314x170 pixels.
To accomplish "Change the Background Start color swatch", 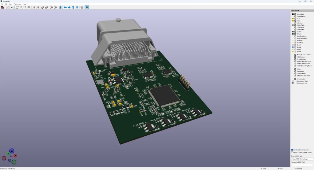I will pos(293,81).
